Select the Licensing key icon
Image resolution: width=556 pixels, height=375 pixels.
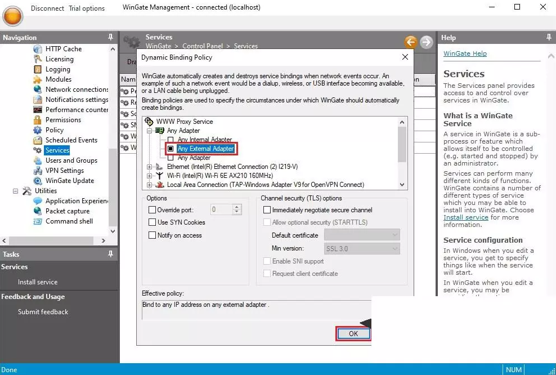coord(38,59)
